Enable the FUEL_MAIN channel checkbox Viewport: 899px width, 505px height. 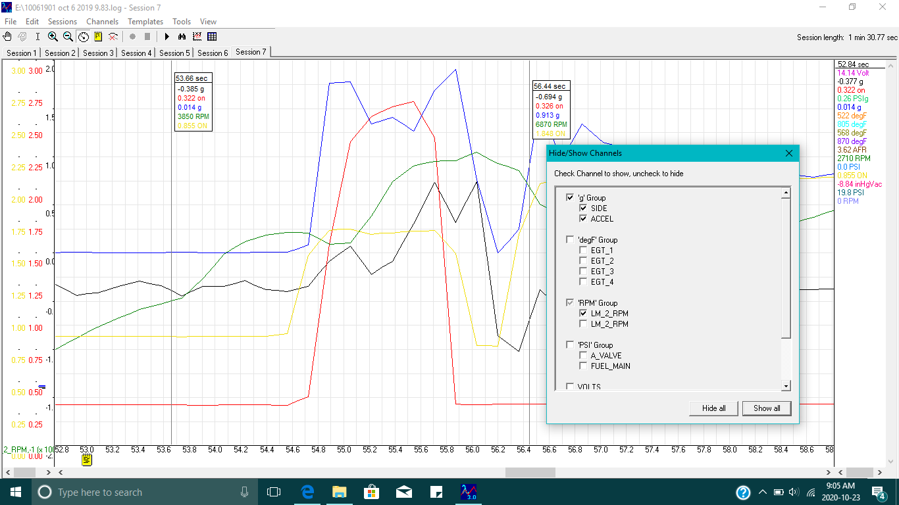(583, 366)
